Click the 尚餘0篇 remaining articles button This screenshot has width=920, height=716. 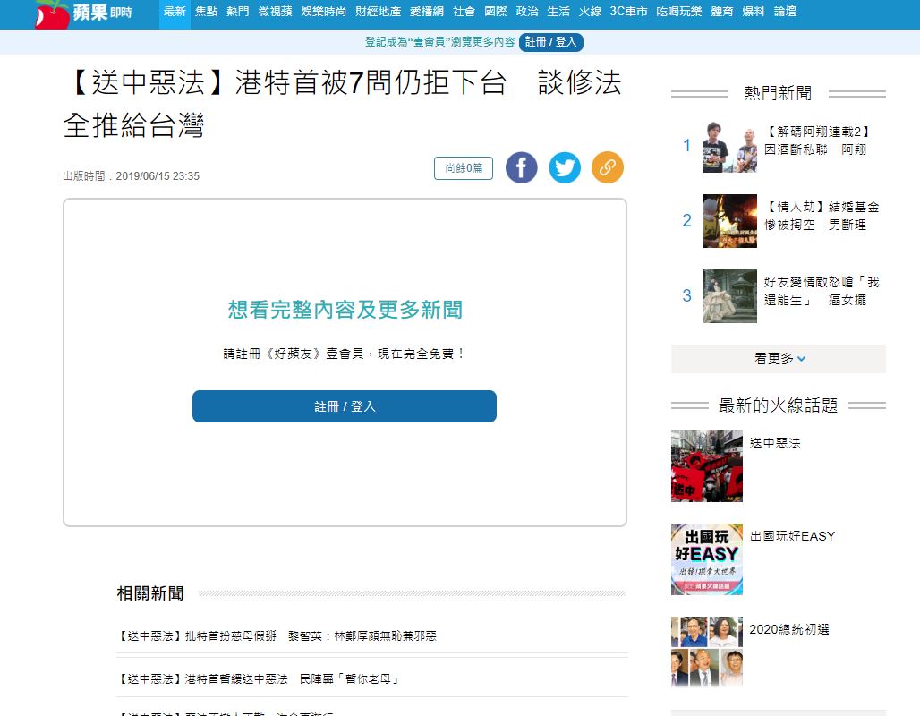[463, 168]
